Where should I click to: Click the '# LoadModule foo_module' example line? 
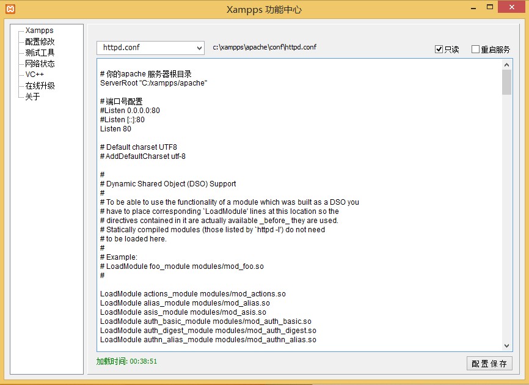pos(182,266)
